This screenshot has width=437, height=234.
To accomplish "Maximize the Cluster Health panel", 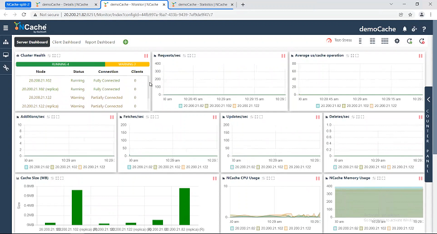I will coord(59,55).
